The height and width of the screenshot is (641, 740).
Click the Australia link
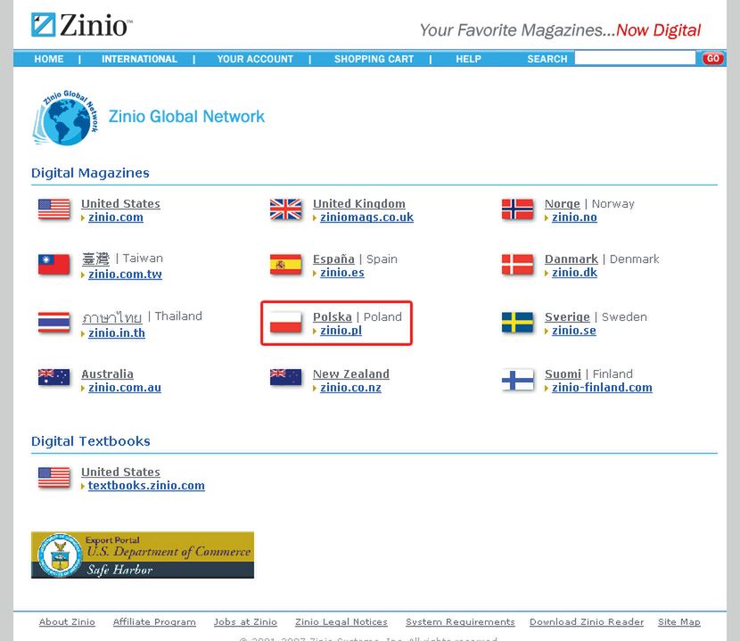click(x=107, y=374)
